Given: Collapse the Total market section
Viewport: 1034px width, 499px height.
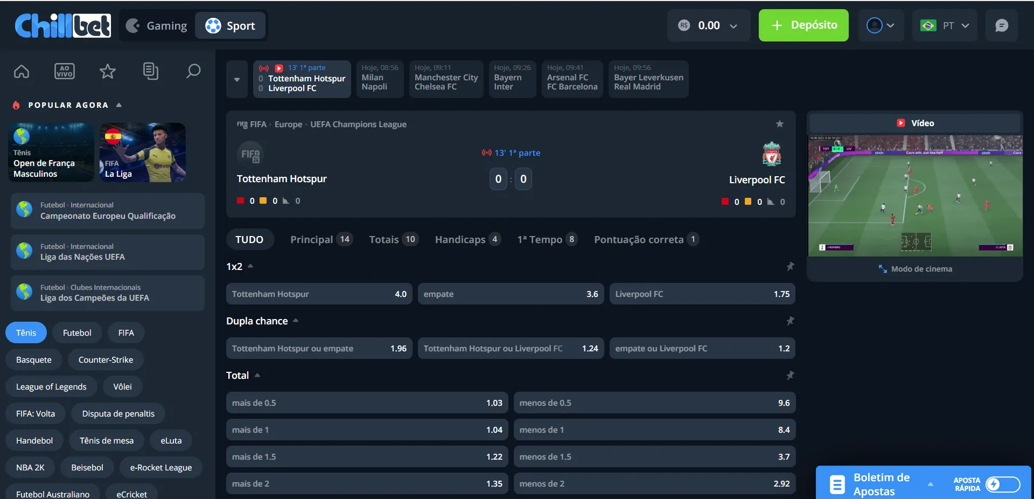Looking at the screenshot, I should [257, 375].
